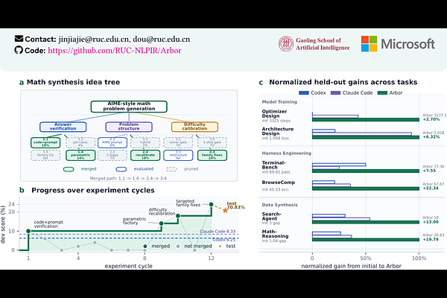447x298 pixels.
Task: Click the targeted family fixes point at cycle 12
Action: pos(211,204)
